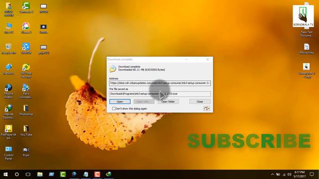Click the red Camtasia recorder taskbar icon
Image resolution: width=319 pixels, height=179 pixels.
click(97, 175)
